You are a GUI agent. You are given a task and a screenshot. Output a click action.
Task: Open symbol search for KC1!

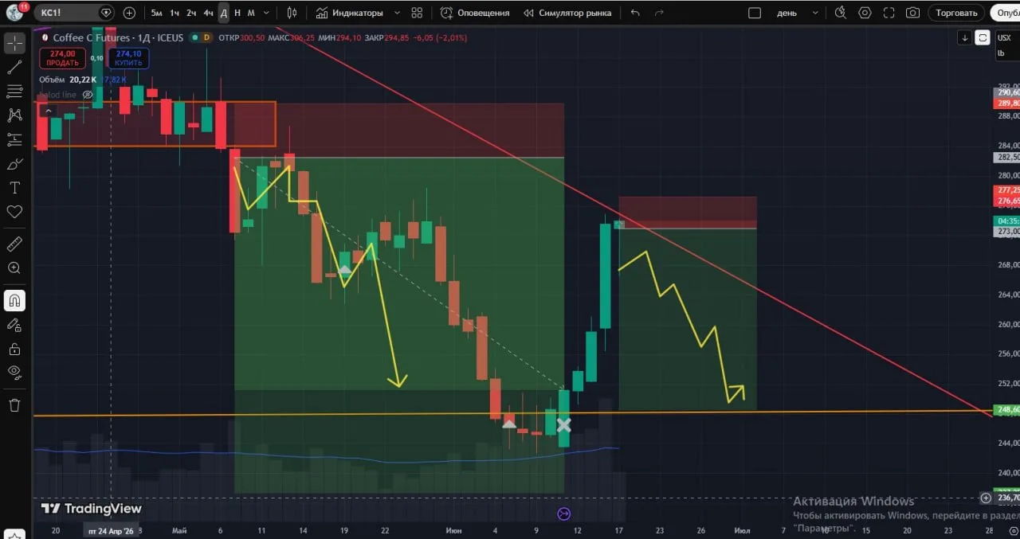click(76, 13)
